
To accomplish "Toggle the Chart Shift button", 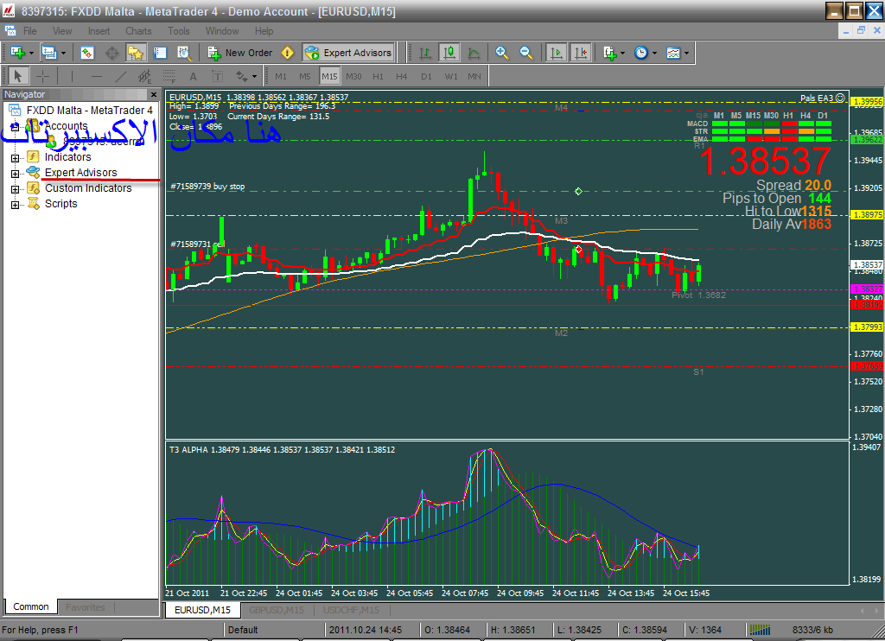I will (x=580, y=53).
